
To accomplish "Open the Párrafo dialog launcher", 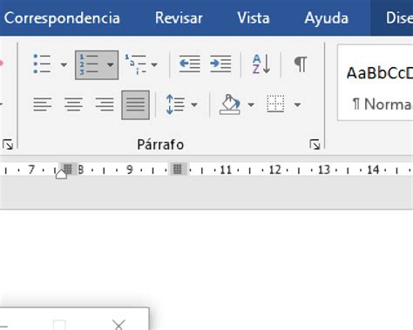I will [x=315, y=145].
